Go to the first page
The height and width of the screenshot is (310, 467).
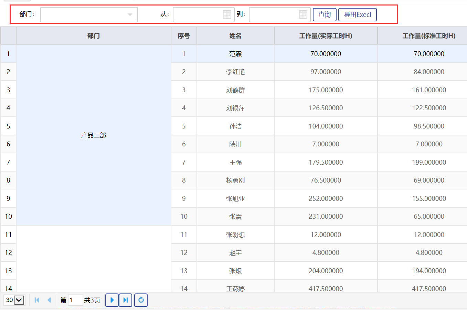(x=37, y=300)
